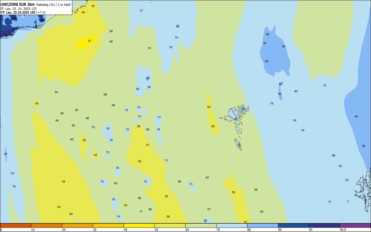371x232 pixels.
Task: Select the 30–40 amber legend band
Action: point(108,225)
